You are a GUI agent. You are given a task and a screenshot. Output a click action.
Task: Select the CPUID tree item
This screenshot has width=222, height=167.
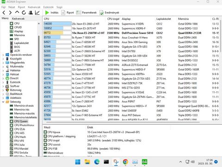[x=16, y=27]
